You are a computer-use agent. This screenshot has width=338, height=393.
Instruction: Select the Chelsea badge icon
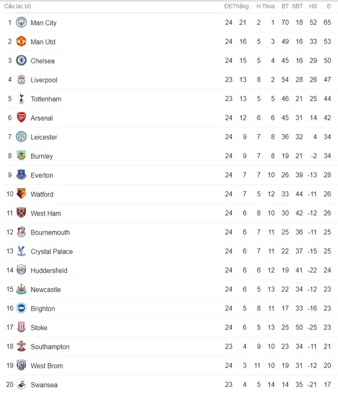[21, 60]
